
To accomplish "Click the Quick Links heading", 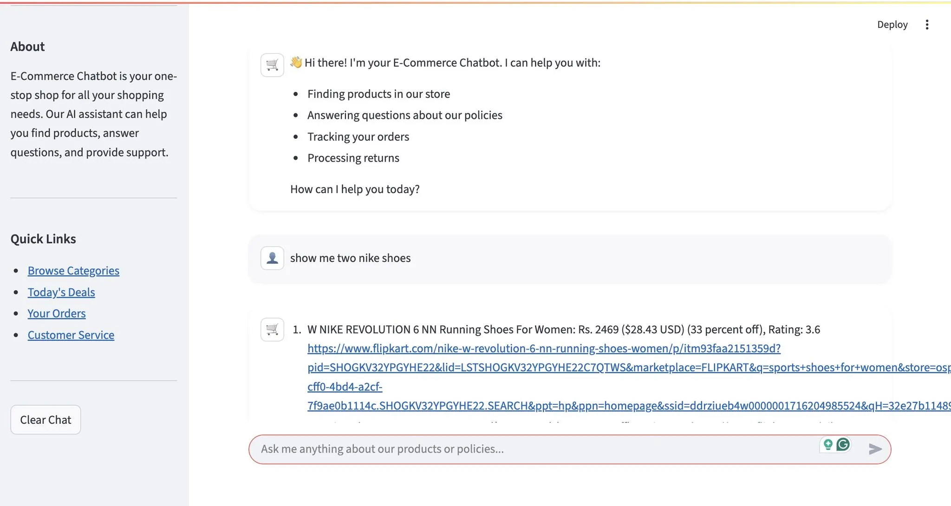I will tap(43, 239).
